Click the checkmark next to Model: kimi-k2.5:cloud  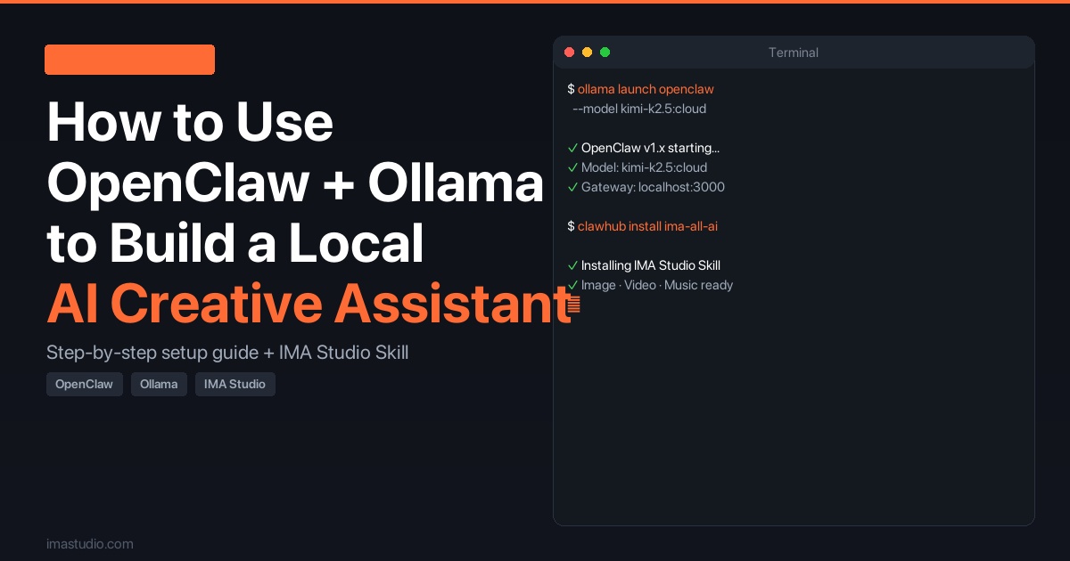point(572,167)
